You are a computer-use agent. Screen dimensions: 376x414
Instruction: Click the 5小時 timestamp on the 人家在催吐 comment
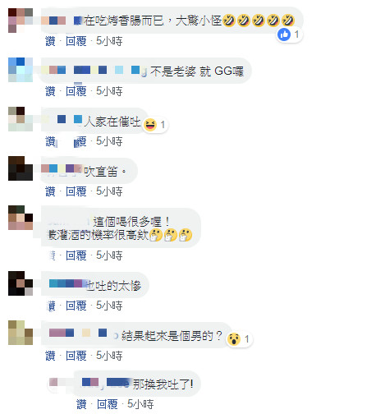pyautogui.click(x=109, y=141)
